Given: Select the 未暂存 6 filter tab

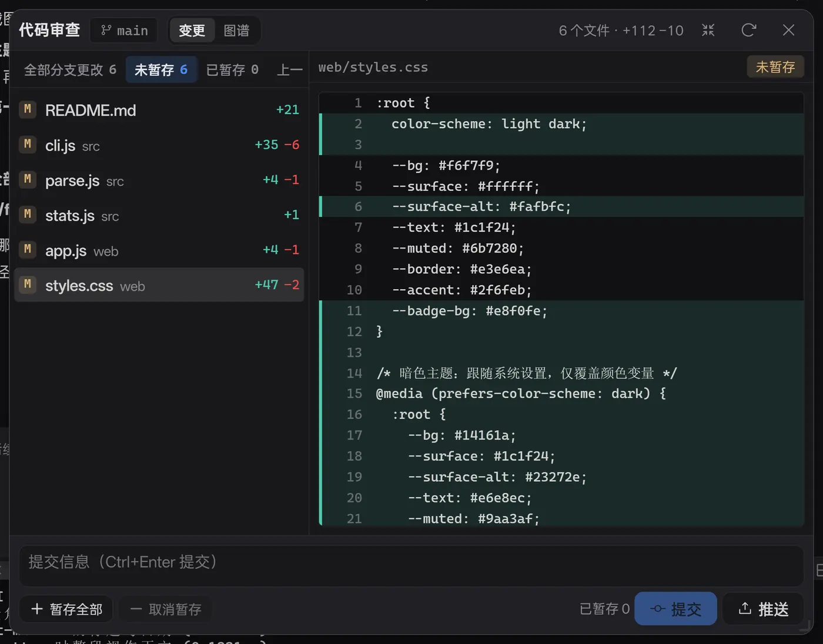Looking at the screenshot, I should [161, 70].
